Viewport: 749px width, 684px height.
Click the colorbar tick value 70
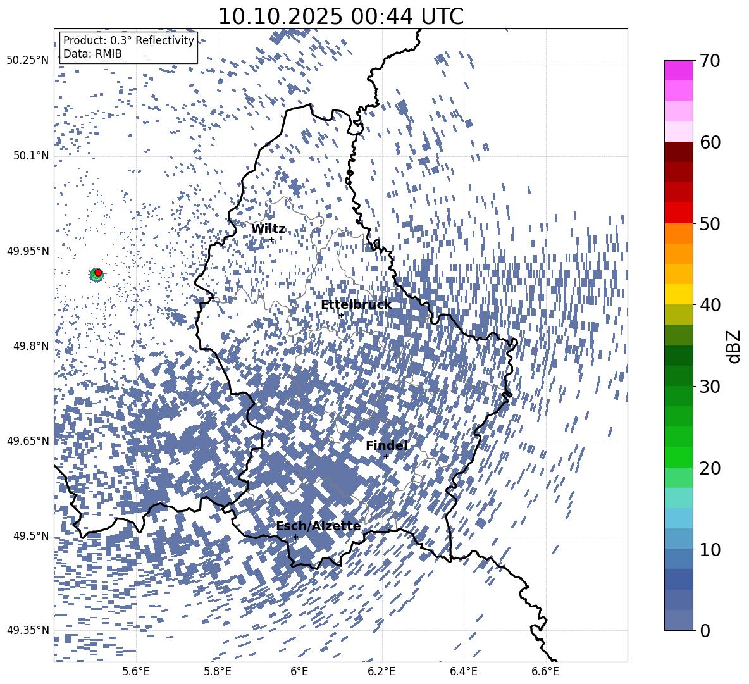tap(710, 61)
